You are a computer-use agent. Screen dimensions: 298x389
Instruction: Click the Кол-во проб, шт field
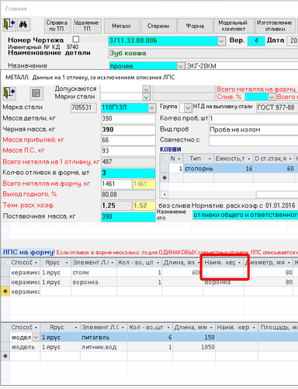pyautogui.click(x=254, y=118)
